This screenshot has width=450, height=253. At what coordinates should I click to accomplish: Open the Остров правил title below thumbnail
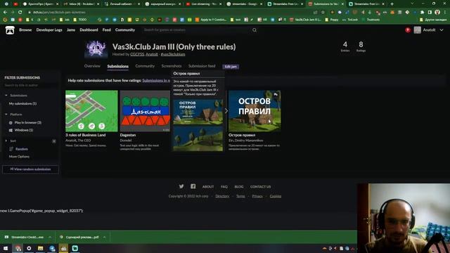(x=242, y=135)
